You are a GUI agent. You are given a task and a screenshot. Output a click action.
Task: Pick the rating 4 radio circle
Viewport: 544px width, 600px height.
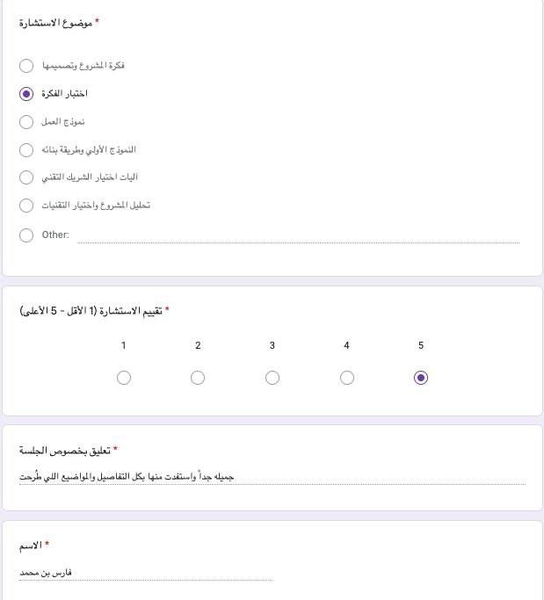click(347, 378)
